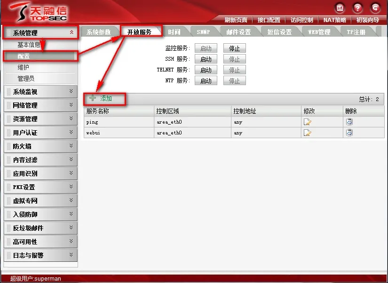Switch to the 邮件设置 tab
388x283 pixels.
point(238,32)
